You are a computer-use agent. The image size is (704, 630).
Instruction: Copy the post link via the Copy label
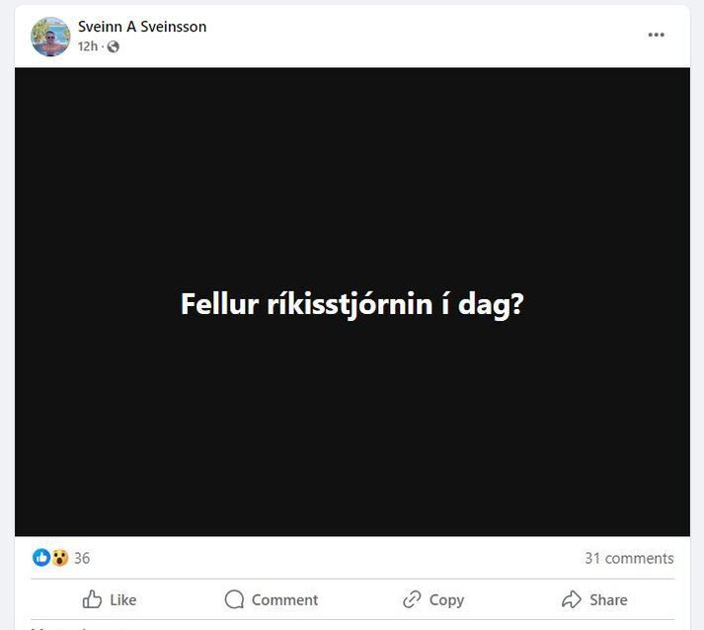tap(446, 600)
